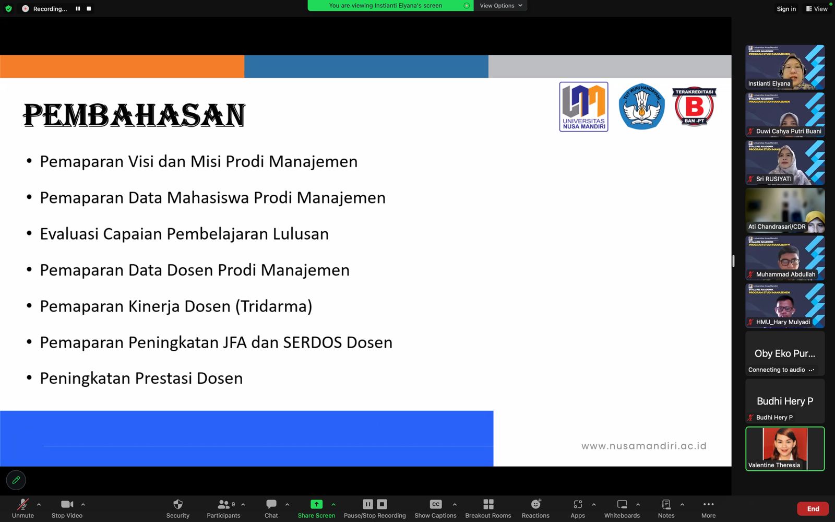Viewport: 835px width, 522px height.
Task: Click the annotation pencil icon
Action: [16, 480]
